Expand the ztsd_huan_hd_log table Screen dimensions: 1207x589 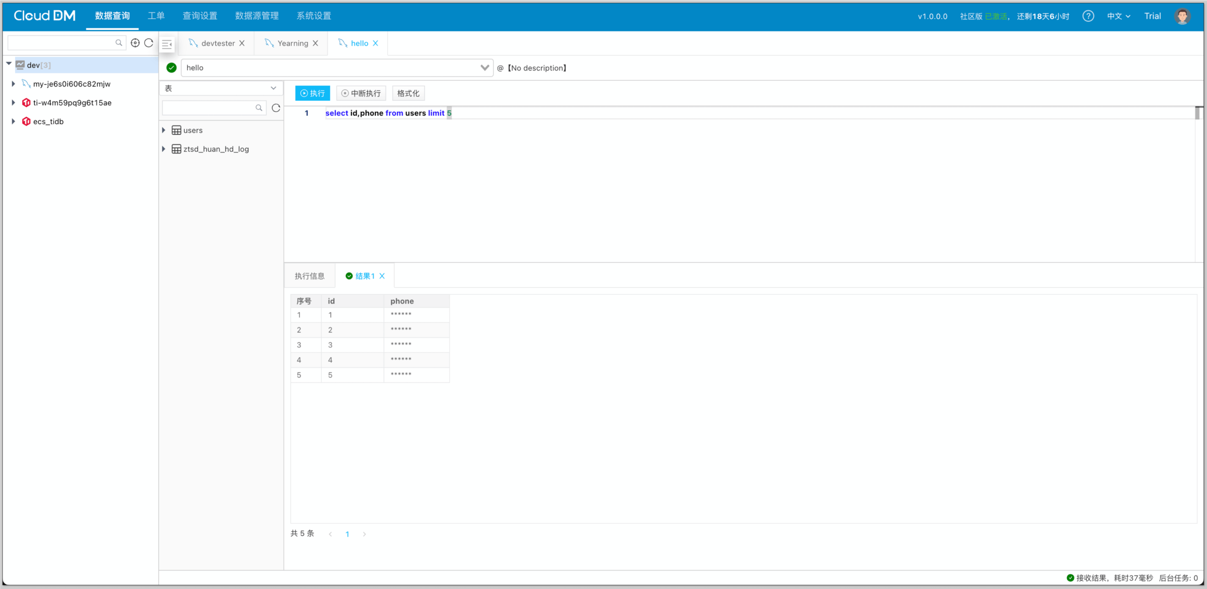[164, 149]
